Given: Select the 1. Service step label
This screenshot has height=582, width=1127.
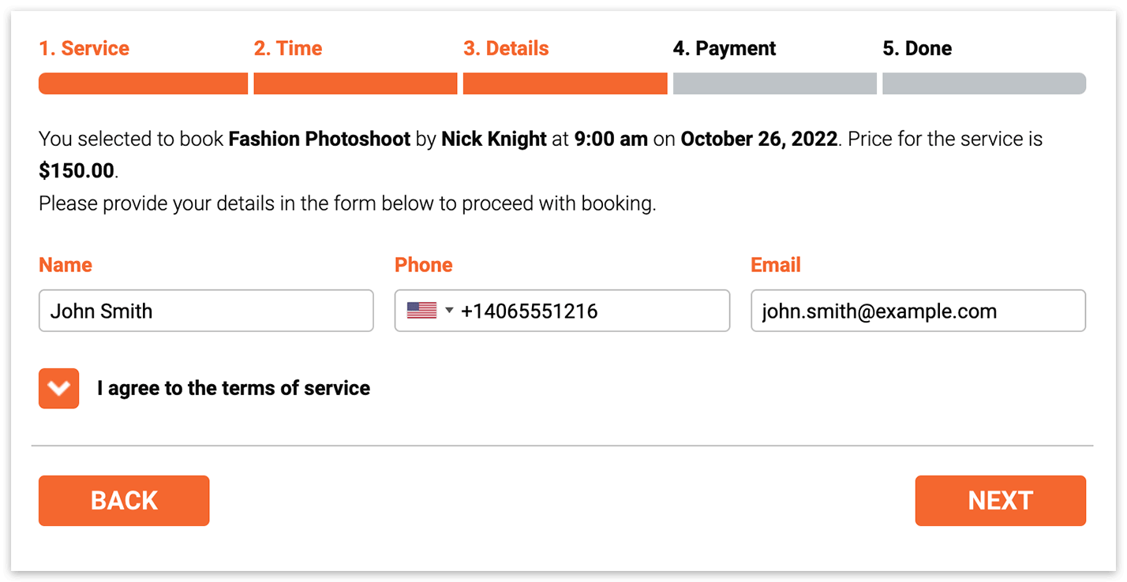Looking at the screenshot, I should [84, 49].
